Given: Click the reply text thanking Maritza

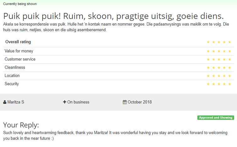Looking at the screenshot, I should 115,135.
